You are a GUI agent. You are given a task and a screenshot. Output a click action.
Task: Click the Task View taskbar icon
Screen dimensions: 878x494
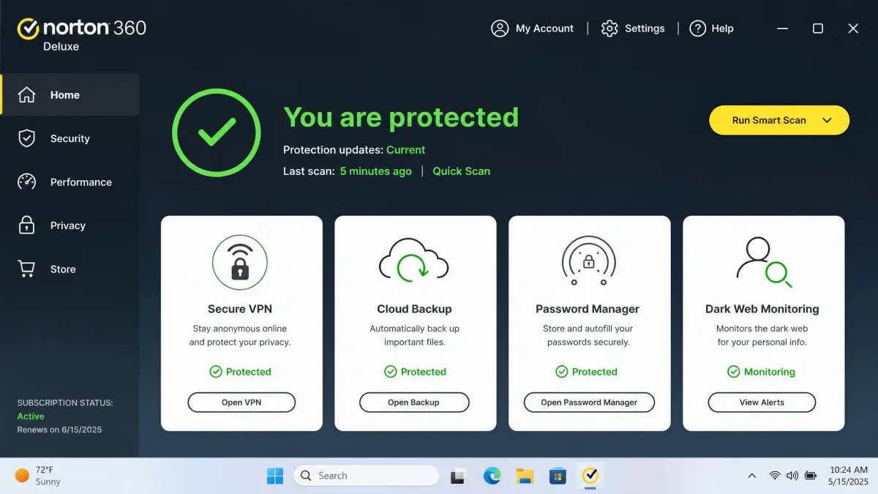459,476
